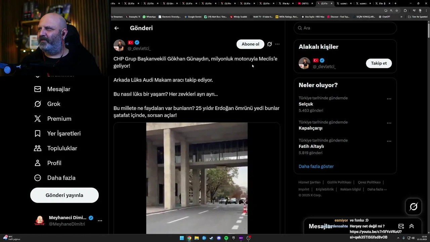430x242 pixels.
Task: Open the floating Grok button
Action: tap(414, 207)
